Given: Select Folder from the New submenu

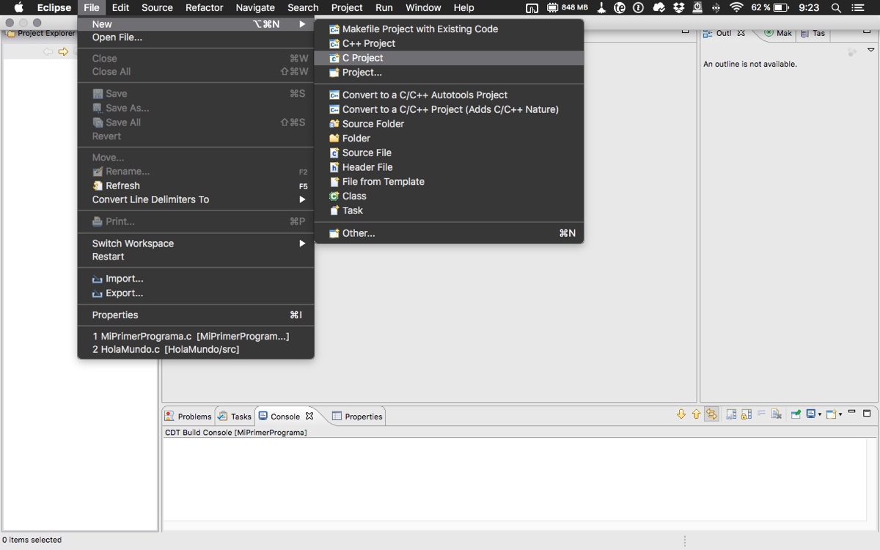Looking at the screenshot, I should (x=449, y=139).
